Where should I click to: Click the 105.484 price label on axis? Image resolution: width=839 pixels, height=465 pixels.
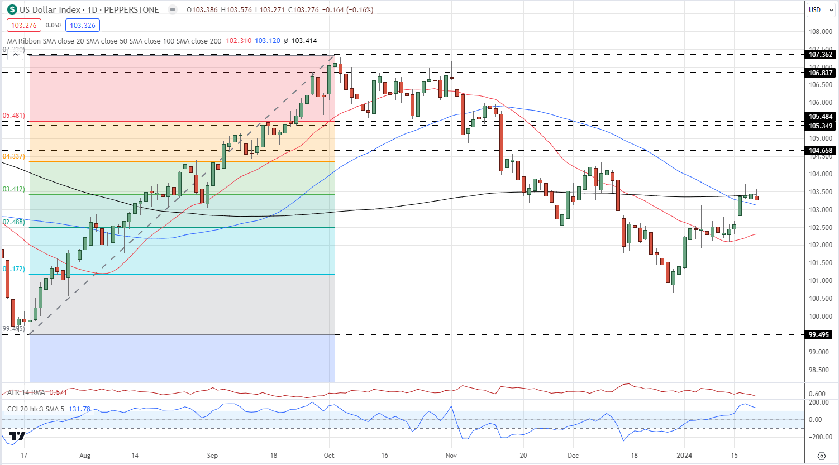click(821, 117)
